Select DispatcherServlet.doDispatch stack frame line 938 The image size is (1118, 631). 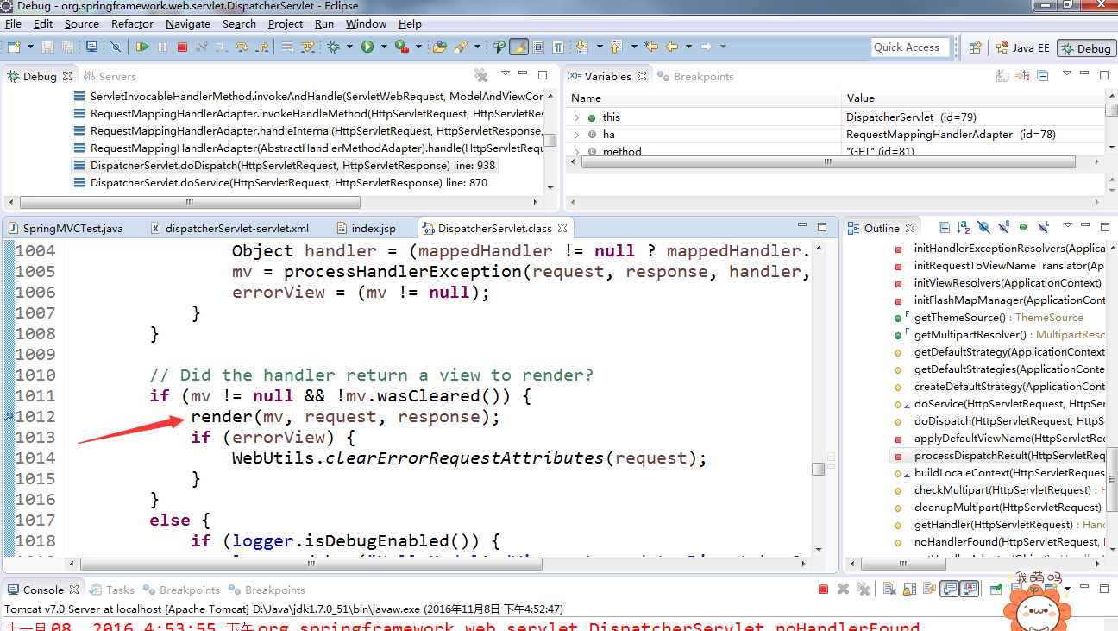coord(285,165)
